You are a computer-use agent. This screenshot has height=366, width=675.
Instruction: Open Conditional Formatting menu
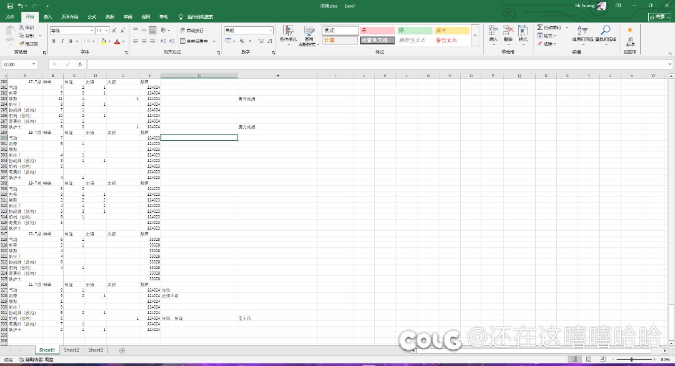288,36
